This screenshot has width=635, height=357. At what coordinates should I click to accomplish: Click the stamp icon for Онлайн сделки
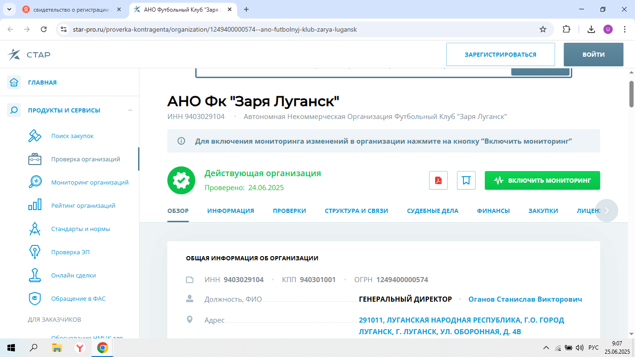point(35,275)
